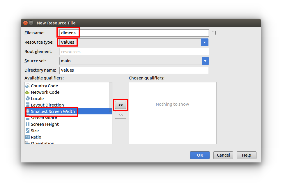
Task: Click the up-down sort arrows icon
Action: [214, 33]
